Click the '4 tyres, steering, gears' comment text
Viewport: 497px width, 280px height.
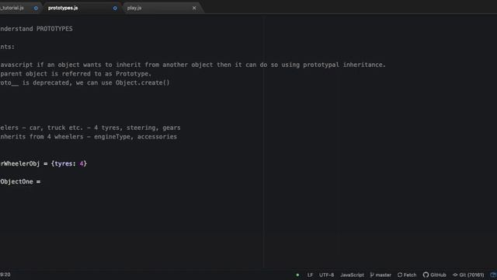click(137, 128)
